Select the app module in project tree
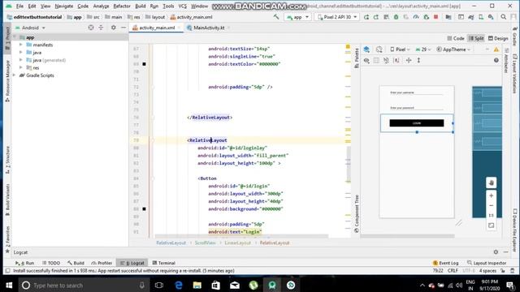This screenshot has height=292, width=520. click(x=30, y=37)
